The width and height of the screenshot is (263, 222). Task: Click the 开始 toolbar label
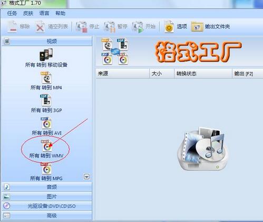tap(150, 27)
